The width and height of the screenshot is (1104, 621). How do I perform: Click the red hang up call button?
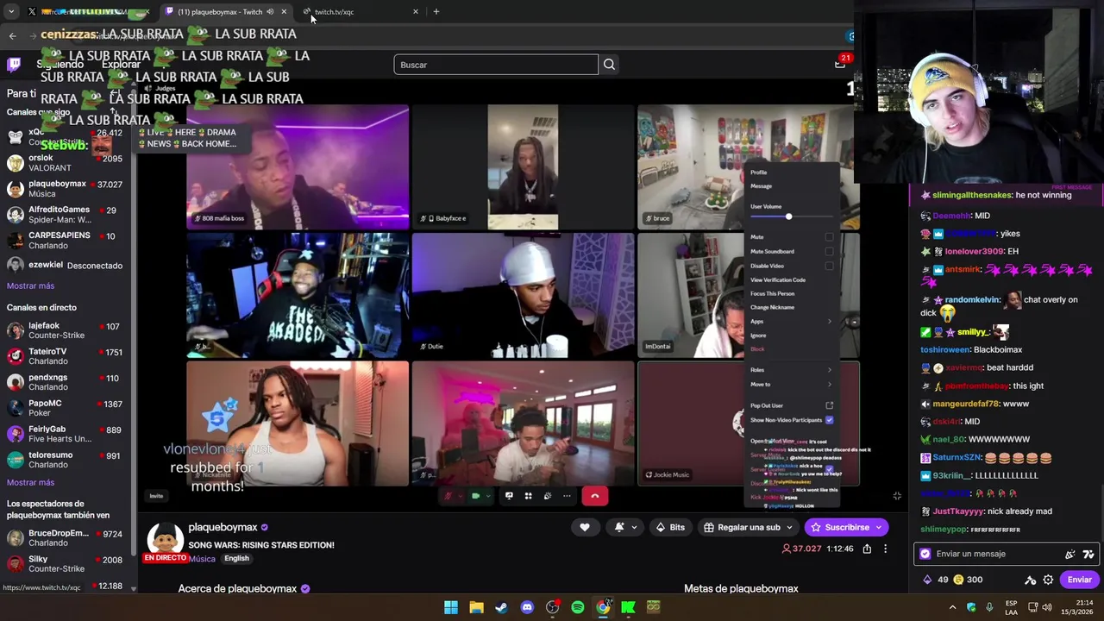[594, 496]
